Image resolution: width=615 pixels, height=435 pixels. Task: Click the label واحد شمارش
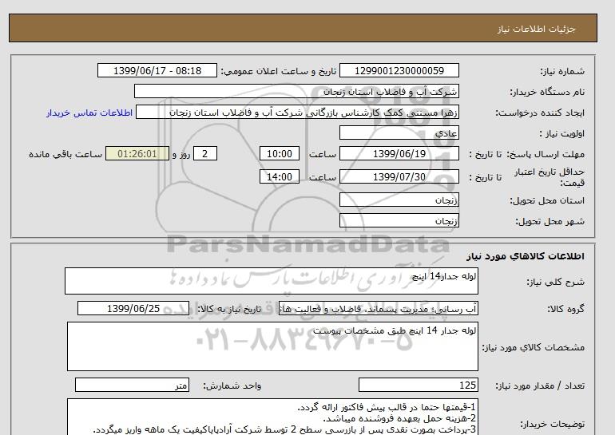click(232, 386)
